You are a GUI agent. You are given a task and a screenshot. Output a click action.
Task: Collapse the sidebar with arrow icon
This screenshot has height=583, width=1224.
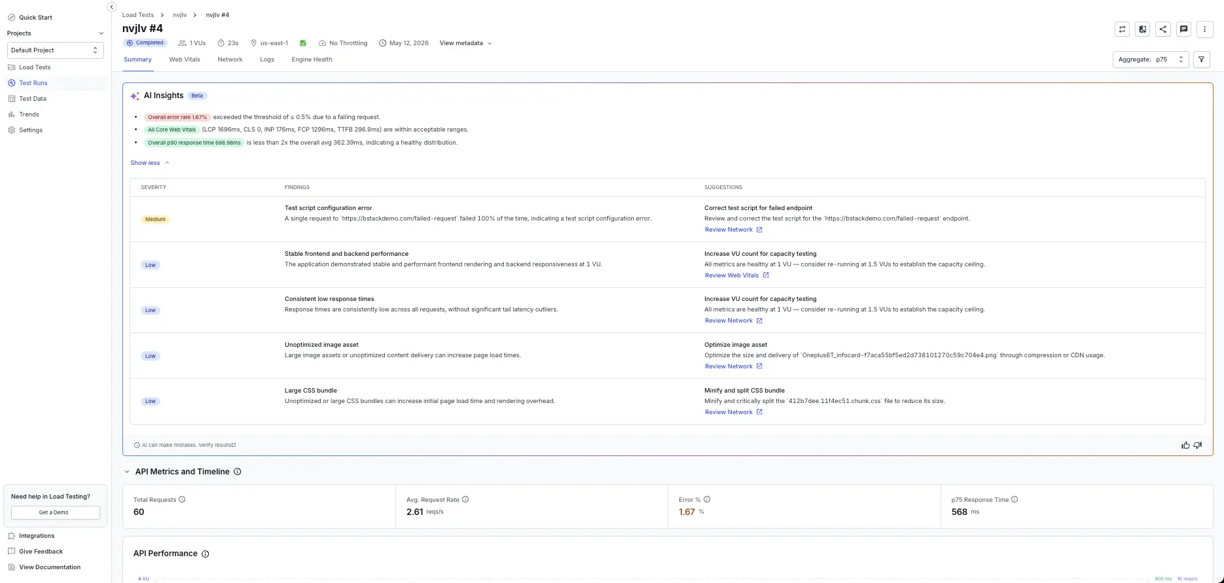(111, 7)
